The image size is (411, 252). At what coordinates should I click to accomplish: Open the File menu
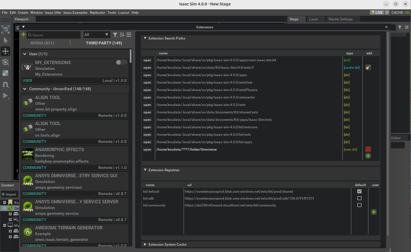coord(5,13)
